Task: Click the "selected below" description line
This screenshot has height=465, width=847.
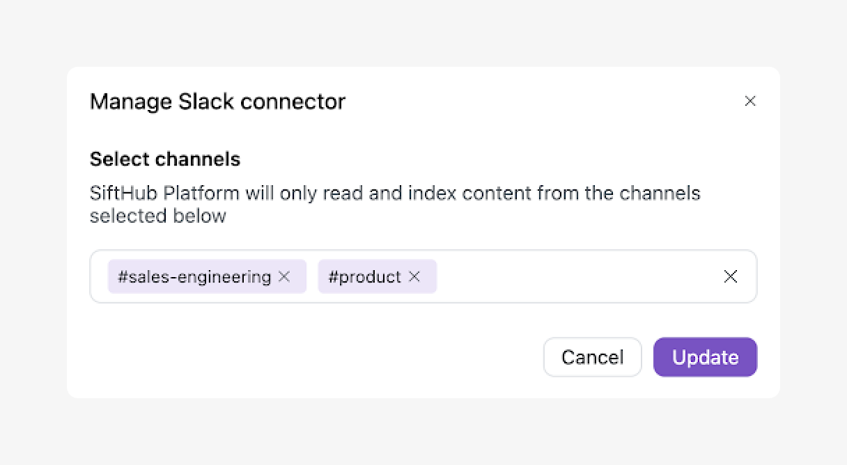Action: tap(158, 216)
